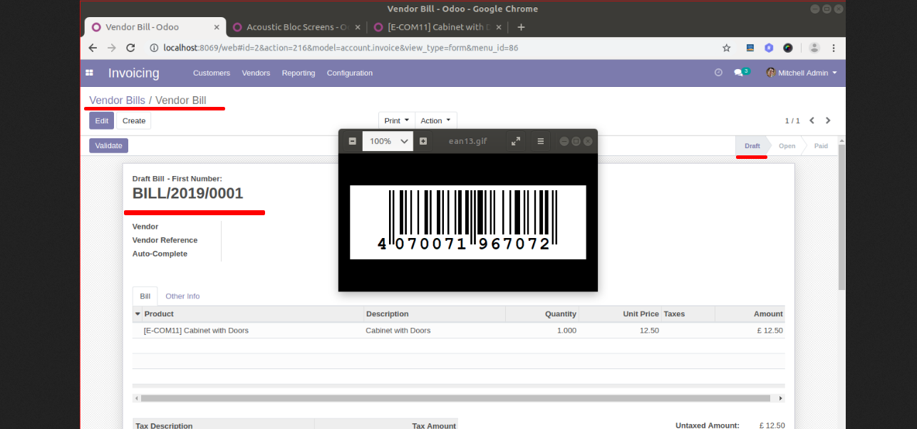Viewport: 917px width, 429px height.
Task: Open the image viewer zoom level dropdown
Action: (388, 141)
